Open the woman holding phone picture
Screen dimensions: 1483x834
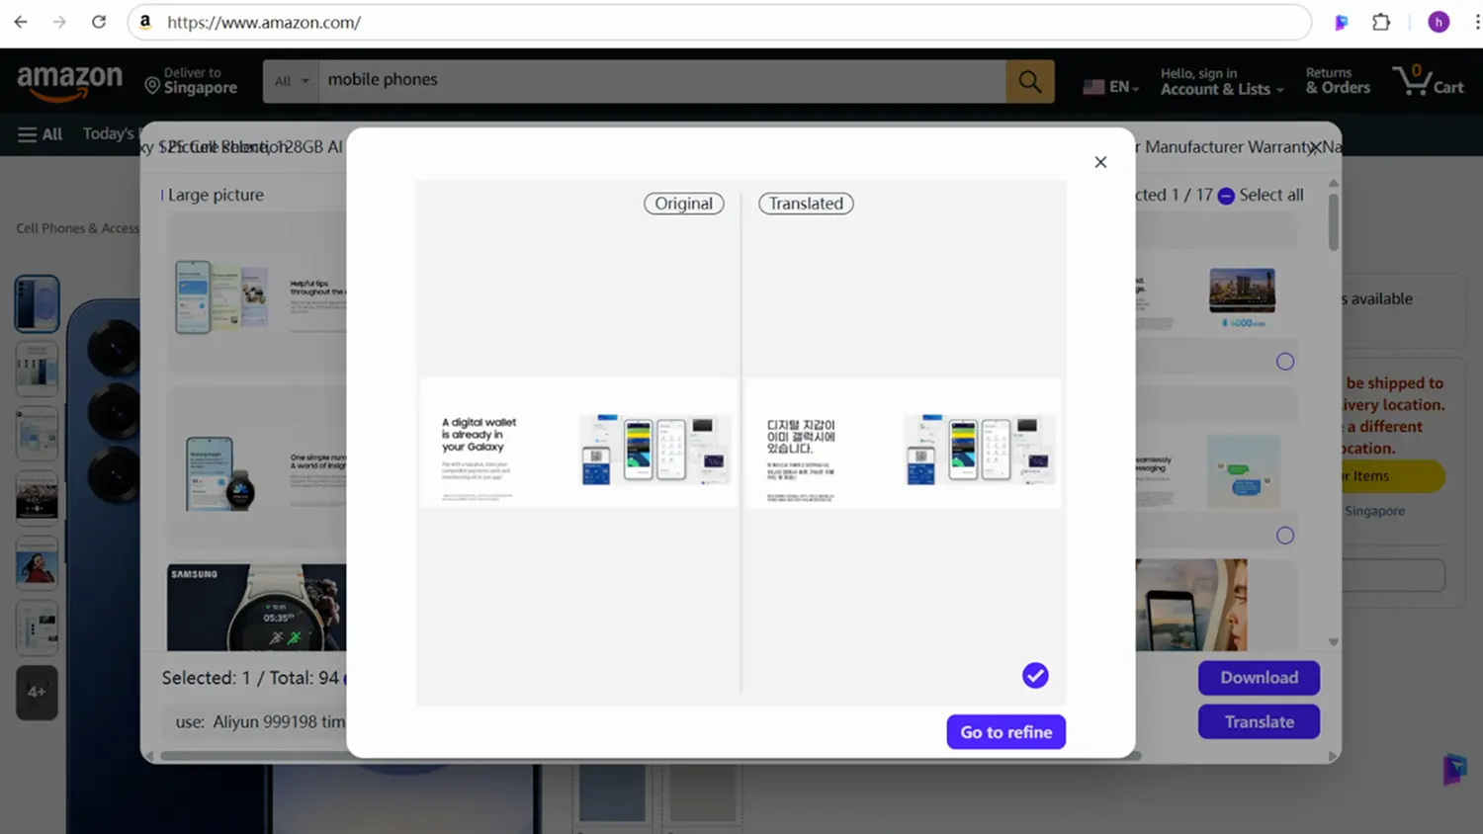tap(1191, 605)
